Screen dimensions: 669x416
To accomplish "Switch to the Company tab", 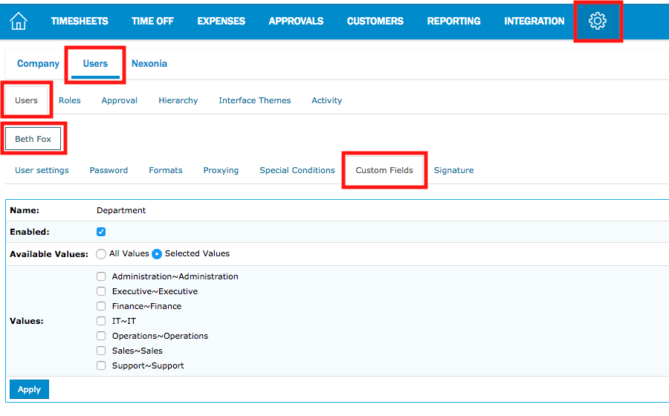I will [x=38, y=64].
